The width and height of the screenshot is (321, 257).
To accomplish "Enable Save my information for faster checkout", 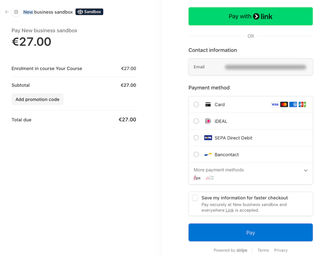I will pos(195,198).
